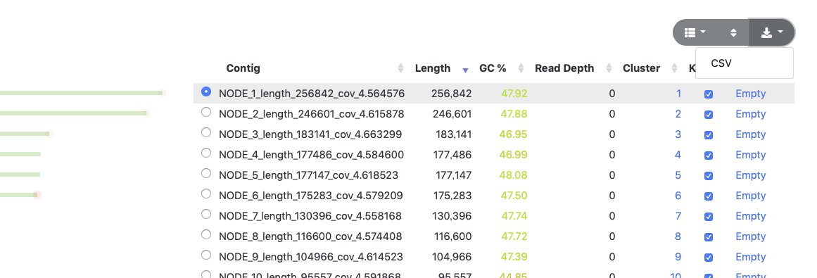Select radio button for NODE_4 contig
The image size is (817, 278).
click(206, 153)
